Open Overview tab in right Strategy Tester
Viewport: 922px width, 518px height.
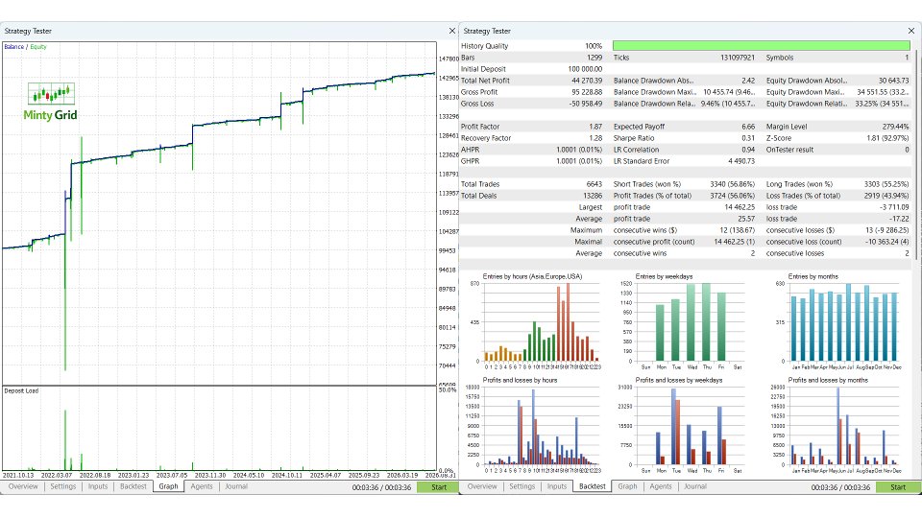point(482,486)
